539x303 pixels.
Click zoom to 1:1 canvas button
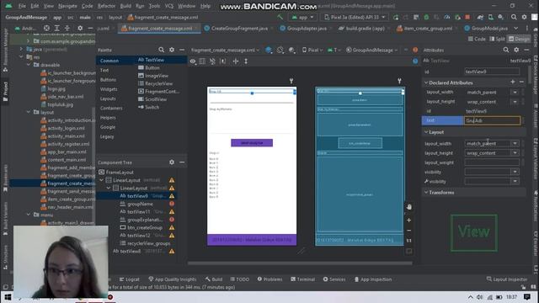(x=408, y=241)
